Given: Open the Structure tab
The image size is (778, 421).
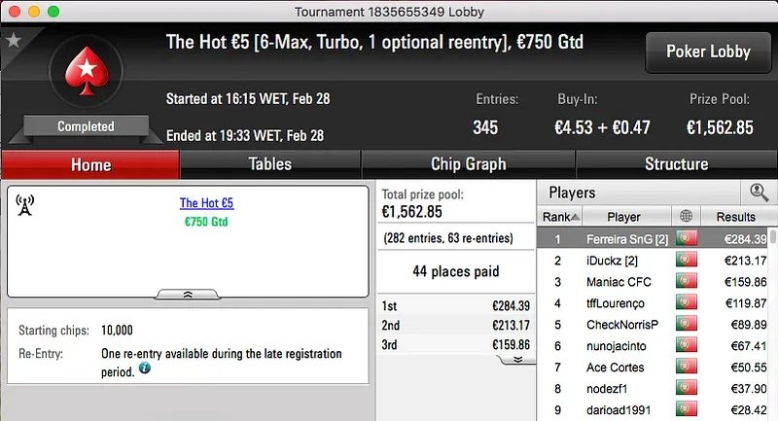Looking at the screenshot, I should pos(676,164).
